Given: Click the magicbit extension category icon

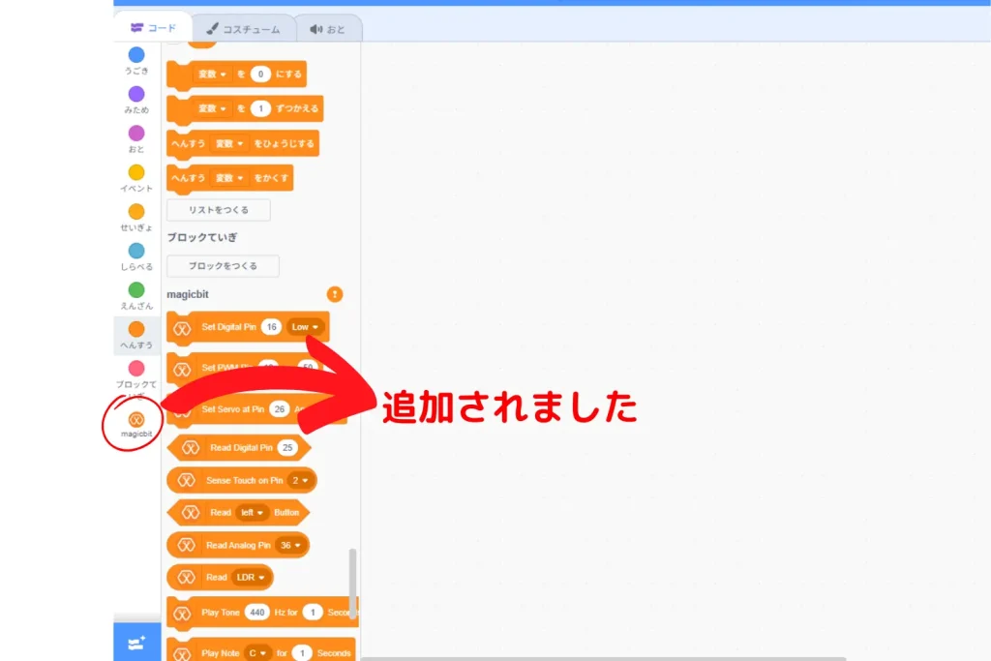Looking at the screenshot, I should point(136,419).
